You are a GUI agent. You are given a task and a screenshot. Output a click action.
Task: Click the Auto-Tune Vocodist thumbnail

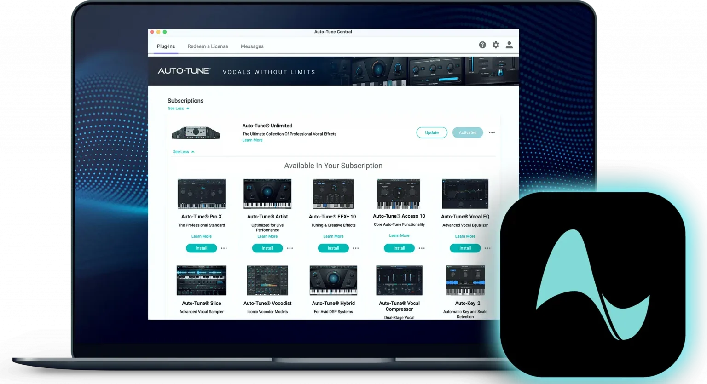tap(267, 280)
